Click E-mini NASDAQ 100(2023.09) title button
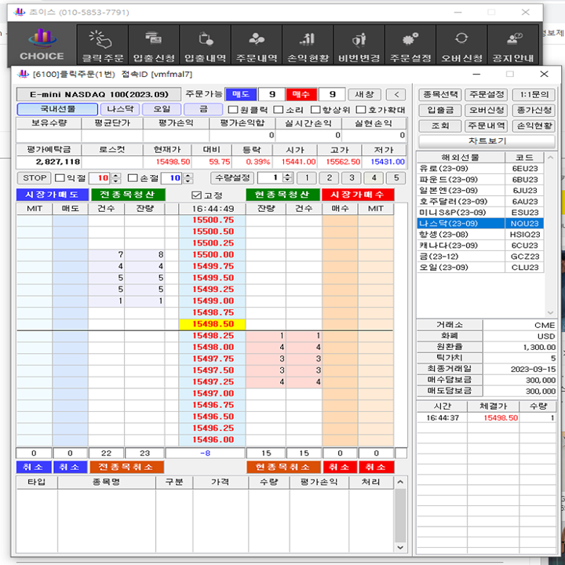 click(99, 94)
